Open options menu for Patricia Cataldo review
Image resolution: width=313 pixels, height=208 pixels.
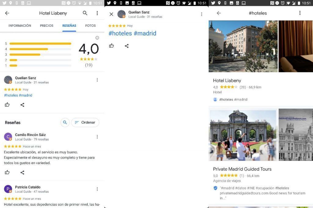[97, 189]
